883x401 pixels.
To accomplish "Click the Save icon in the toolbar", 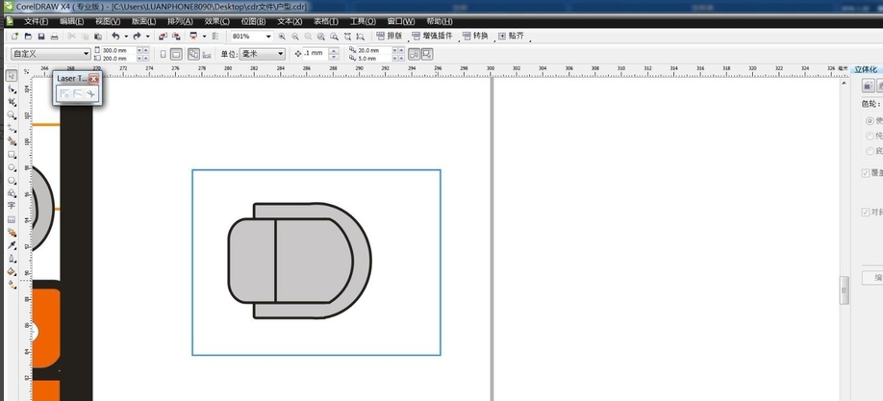I will point(41,37).
